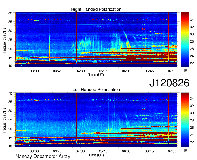The width and height of the screenshot is (197, 160).
Task: Select "03:00" time tick on Right Handed plot
Action: point(34,71)
